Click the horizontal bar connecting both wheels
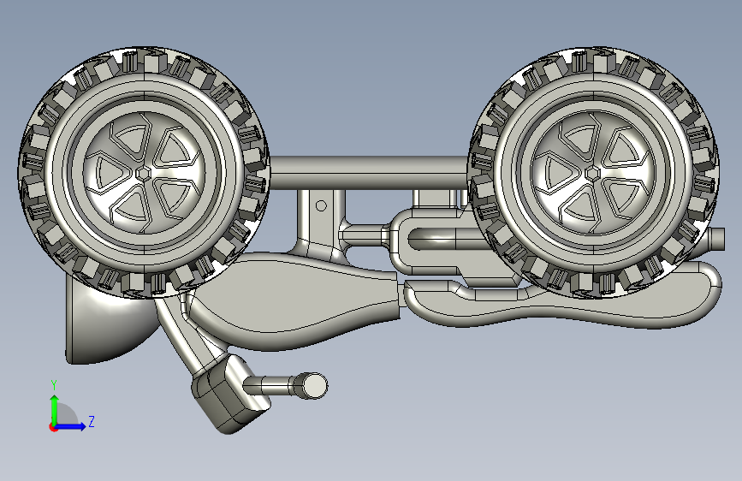This screenshot has width=742, height=481. pos(370,173)
